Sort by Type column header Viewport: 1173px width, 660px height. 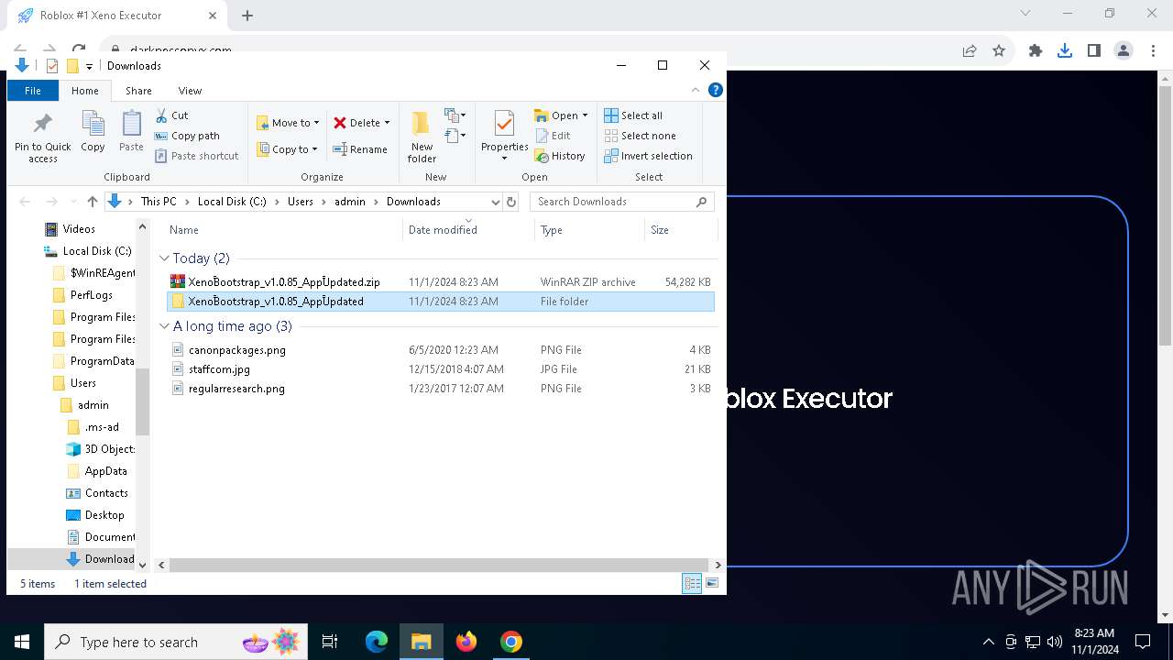point(589,230)
